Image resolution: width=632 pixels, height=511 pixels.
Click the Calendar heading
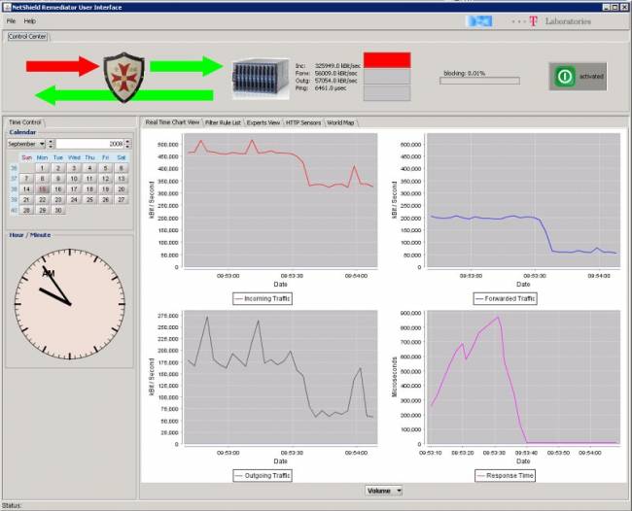coord(22,132)
